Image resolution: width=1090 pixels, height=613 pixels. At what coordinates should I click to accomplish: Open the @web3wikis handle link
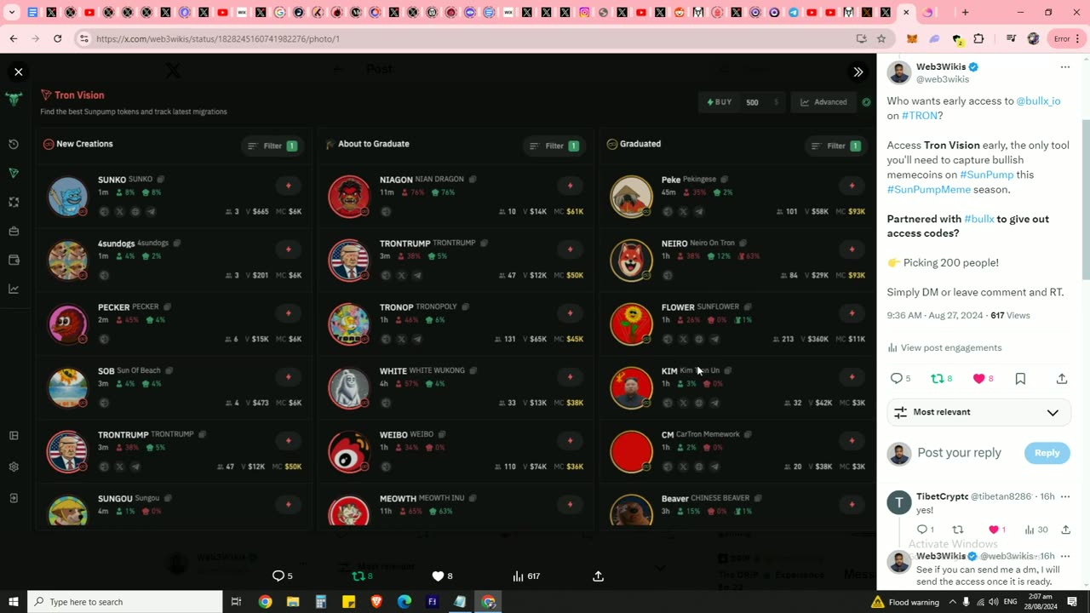(x=942, y=79)
